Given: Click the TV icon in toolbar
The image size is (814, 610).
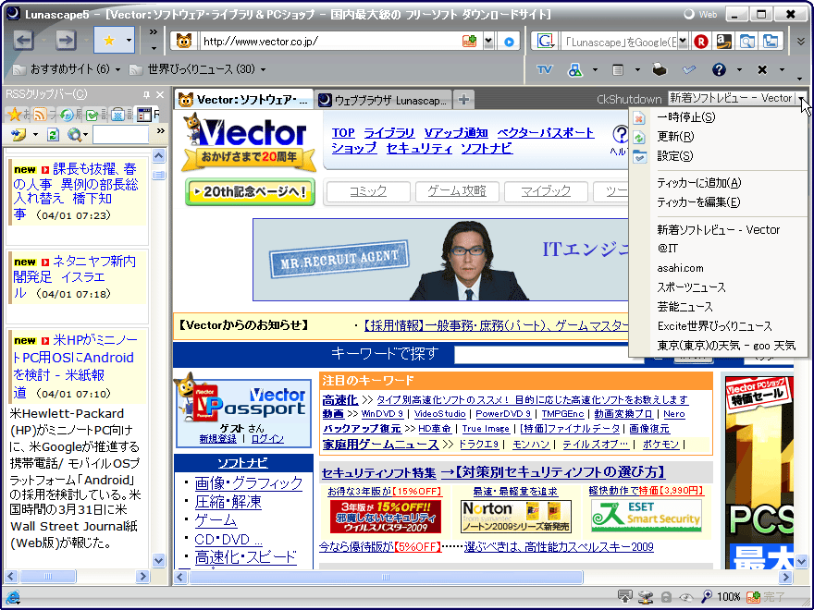Looking at the screenshot, I should click(x=545, y=69).
